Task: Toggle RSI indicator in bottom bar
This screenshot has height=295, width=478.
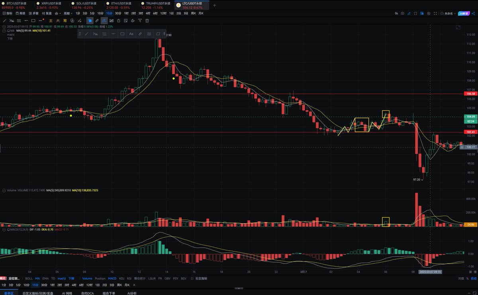Action: click(129, 278)
